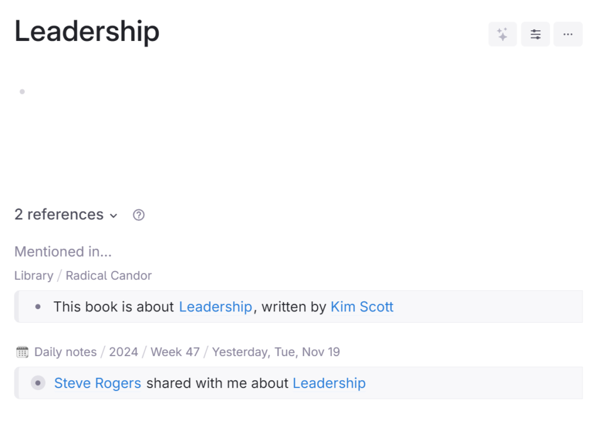Navigate to the Daily notes breadcrumb
Viewport: 608px width, 438px height.
pyautogui.click(x=65, y=352)
